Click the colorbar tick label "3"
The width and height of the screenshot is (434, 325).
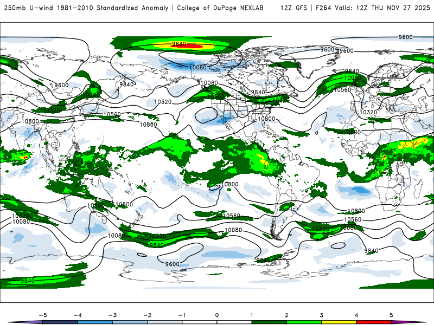point(321,315)
